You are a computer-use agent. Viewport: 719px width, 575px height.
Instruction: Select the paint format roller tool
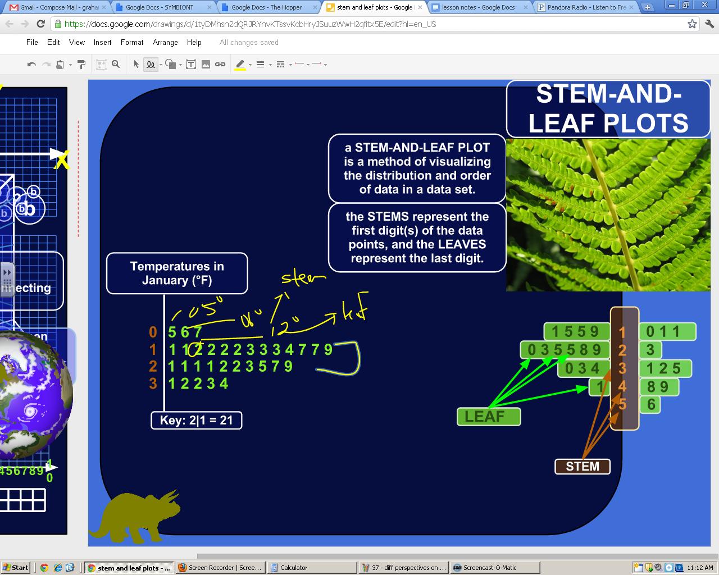[x=81, y=65]
